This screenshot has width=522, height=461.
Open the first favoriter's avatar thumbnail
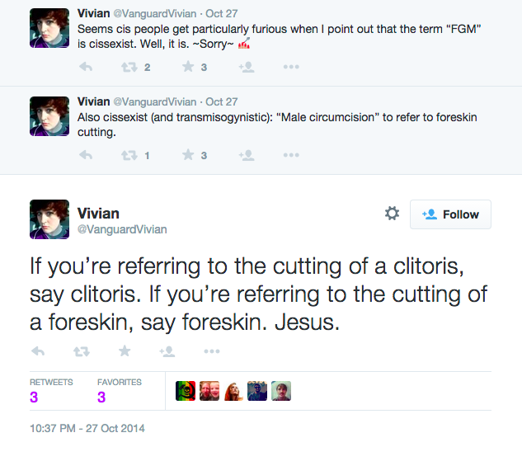(x=186, y=391)
